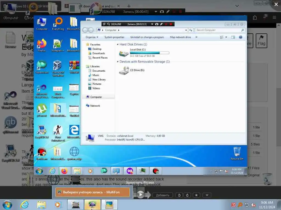Viewport: 281px width, 210px height.
Task: Open Internet Explorer from the bottom taskbar
Action: [x=24, y=205]
